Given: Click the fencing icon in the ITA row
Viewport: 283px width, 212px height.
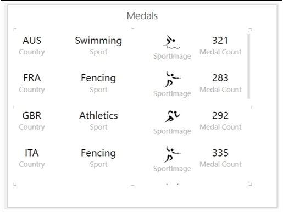Looking at the screenshot, I should pos(173,154).
